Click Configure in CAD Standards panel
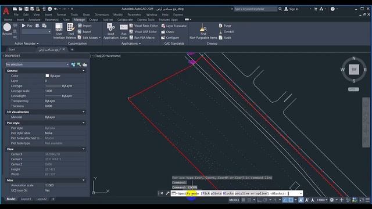This screenshot has height=209, width=372. [170, 38]
